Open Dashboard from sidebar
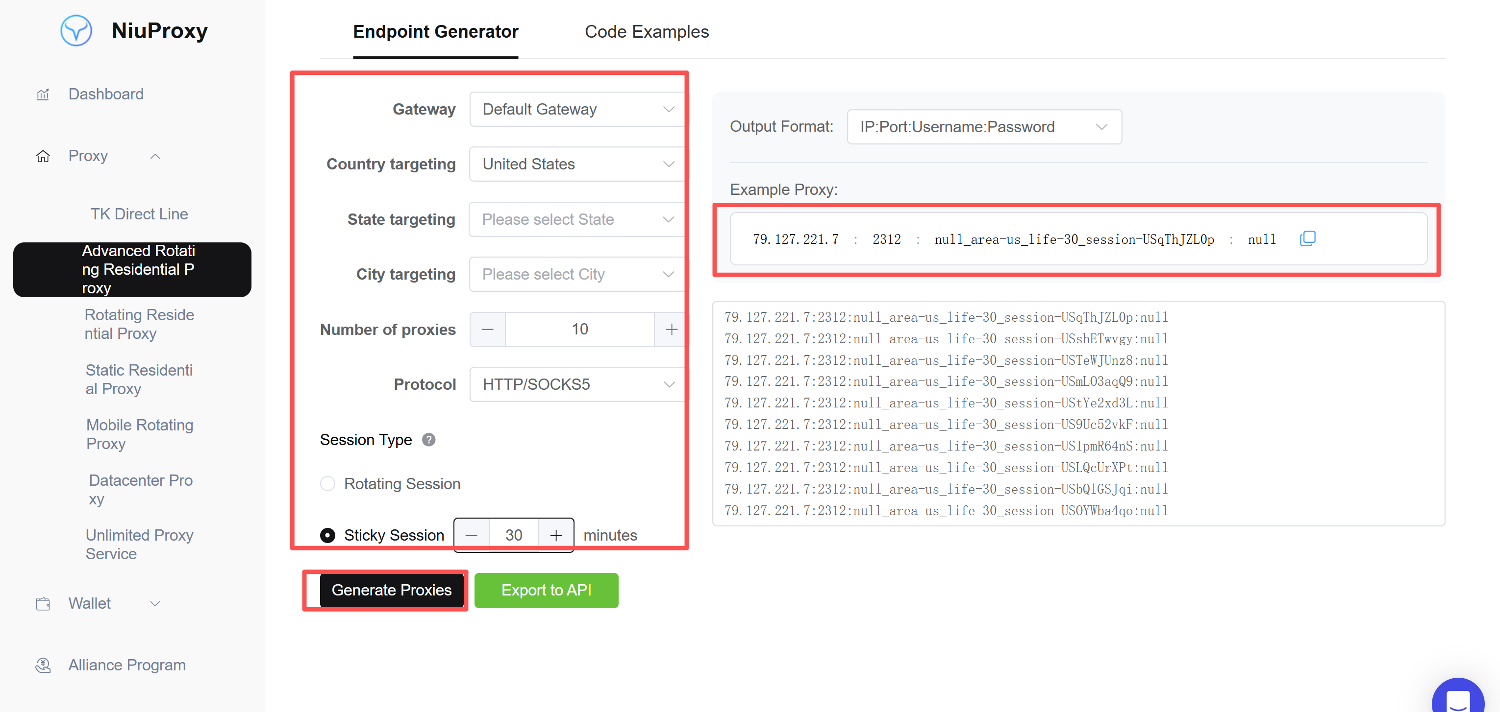The height and width of the screenshot is (712, 1500). click(x=106, y=94)
